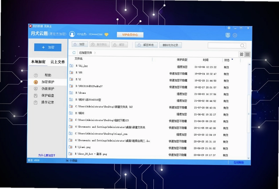Image resolution: width=279 pixels, height=189 pixels.
Task: Click the 保护磁盘 disk icon
Action: click(x=36, y=96)
